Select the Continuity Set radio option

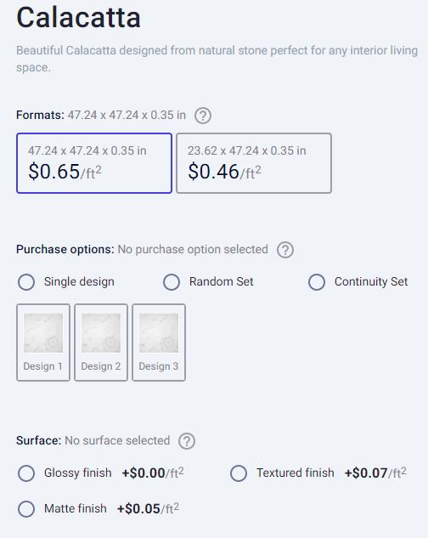[x=317, y=282]
